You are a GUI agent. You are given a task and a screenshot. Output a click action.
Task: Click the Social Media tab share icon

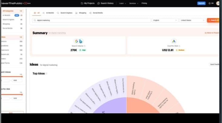click(x=90, y=13)
